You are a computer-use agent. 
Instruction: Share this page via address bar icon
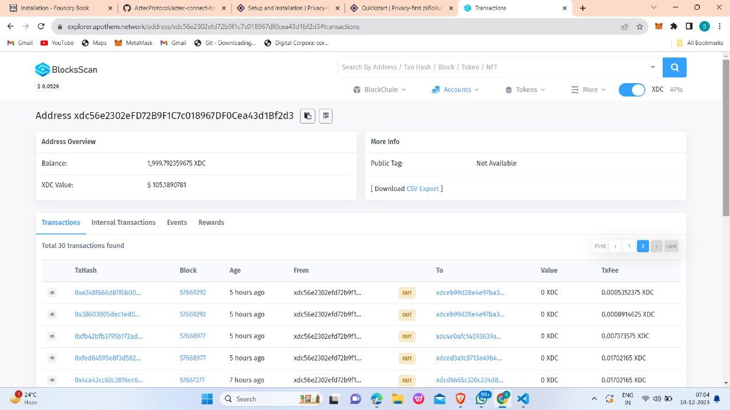coord(624,26)
